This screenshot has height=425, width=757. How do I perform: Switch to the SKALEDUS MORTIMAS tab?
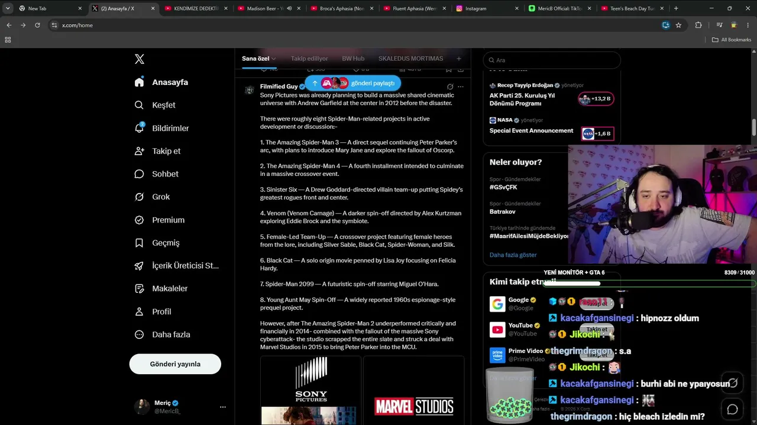(410, 59)
